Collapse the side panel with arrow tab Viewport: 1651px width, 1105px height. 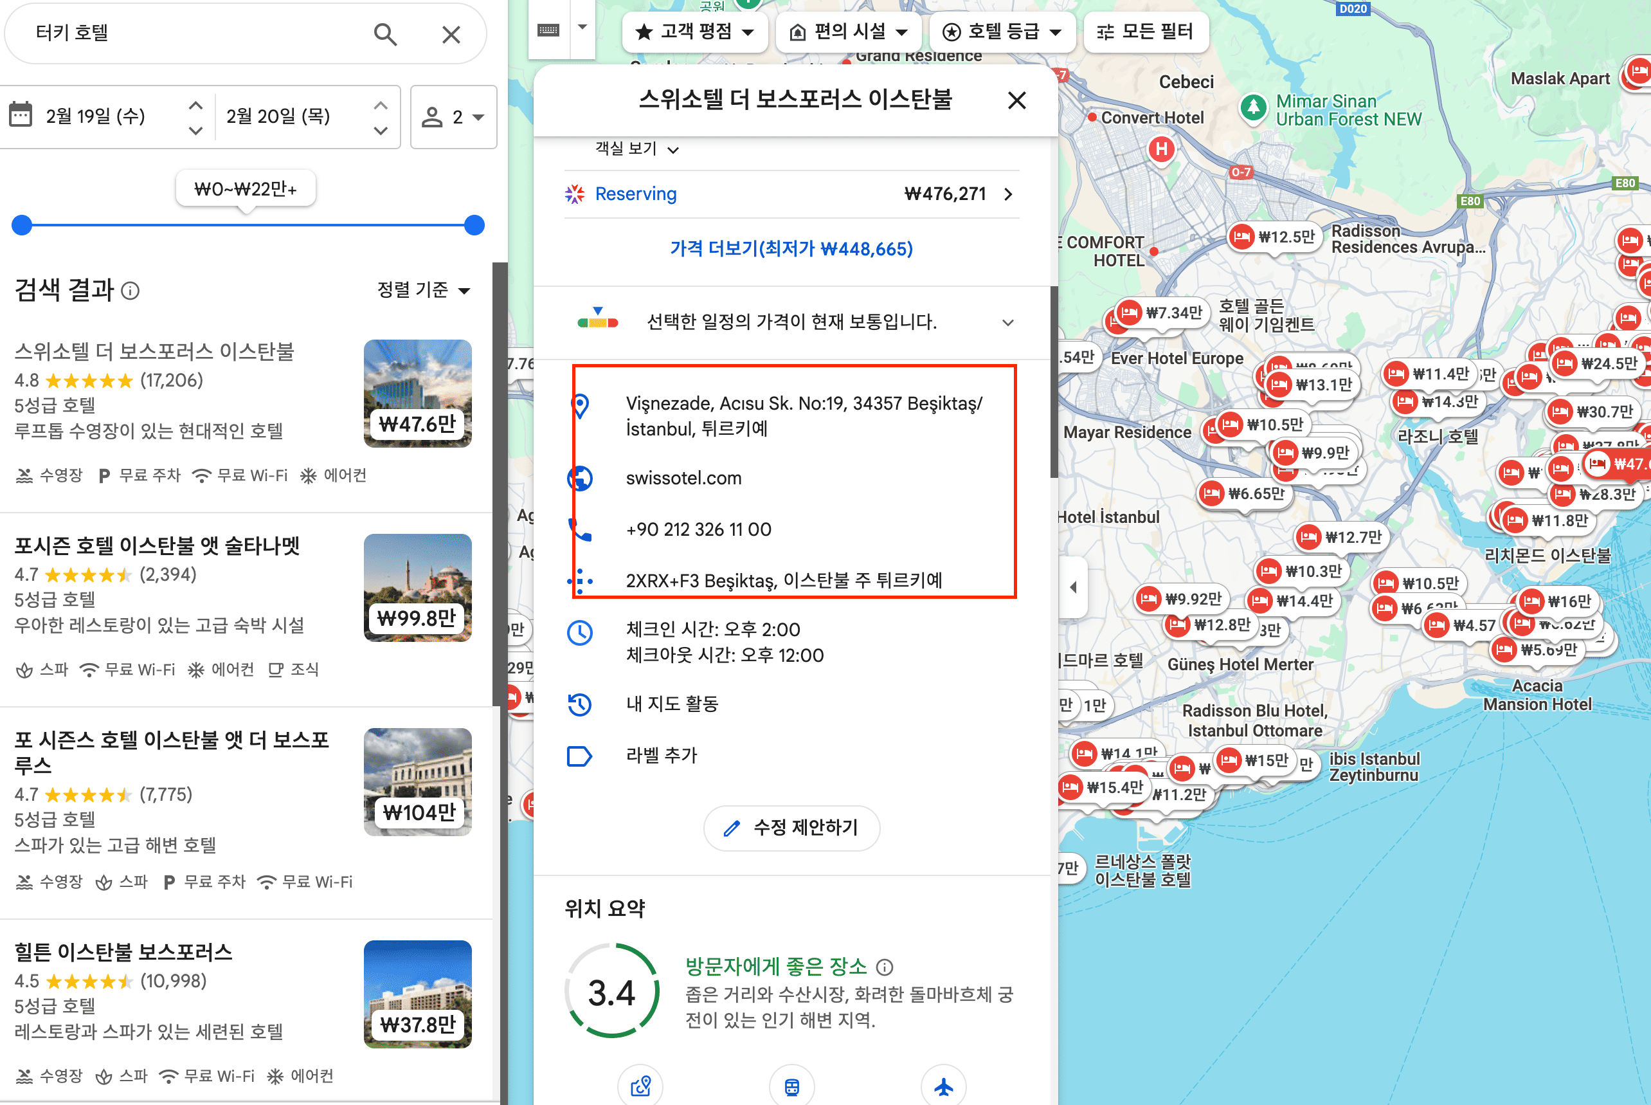1073,587
